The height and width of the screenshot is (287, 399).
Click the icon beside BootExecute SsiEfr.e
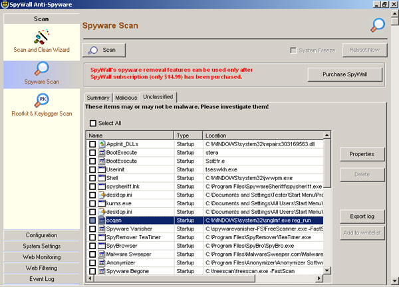[102, 161]
